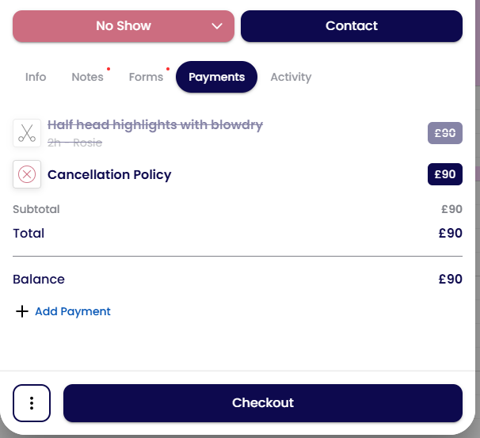Viewport: 480px width, 438px height.
Task: Click the Cancellation Policy red X icon
Action: pyautogui.click(x=27, y=174)
